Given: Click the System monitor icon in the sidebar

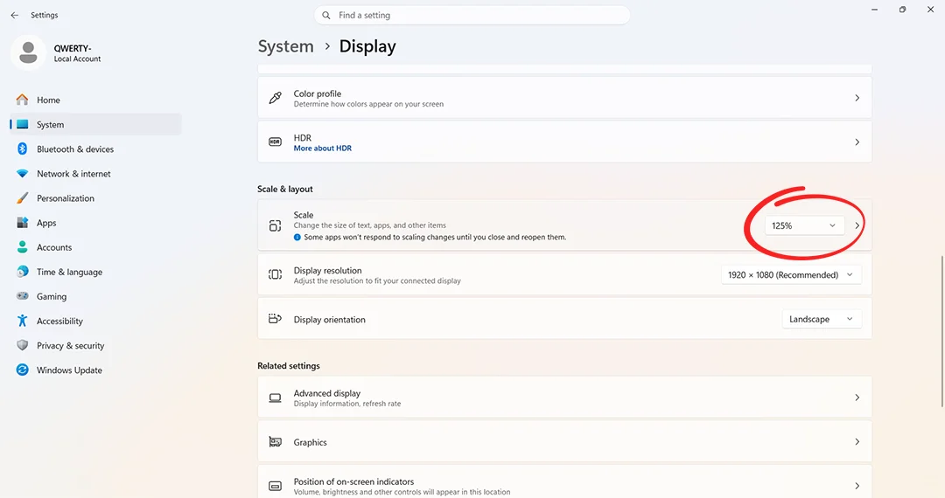Looking at the screenshot, I should (x=22, y=124).
